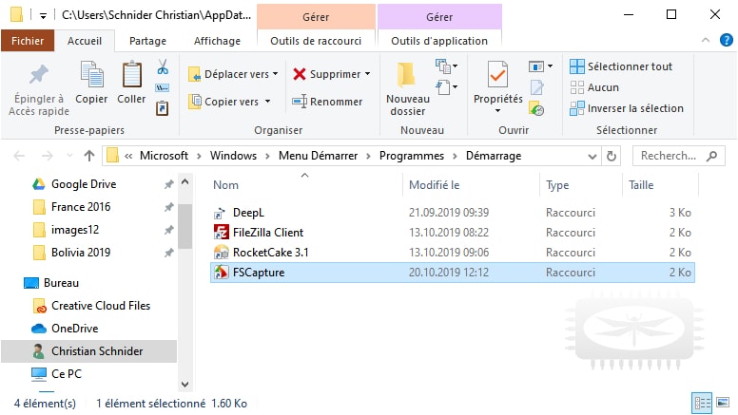The image size is (738, 415).
Task: Click the Paste shortcut icon
Action: point(163,108)
